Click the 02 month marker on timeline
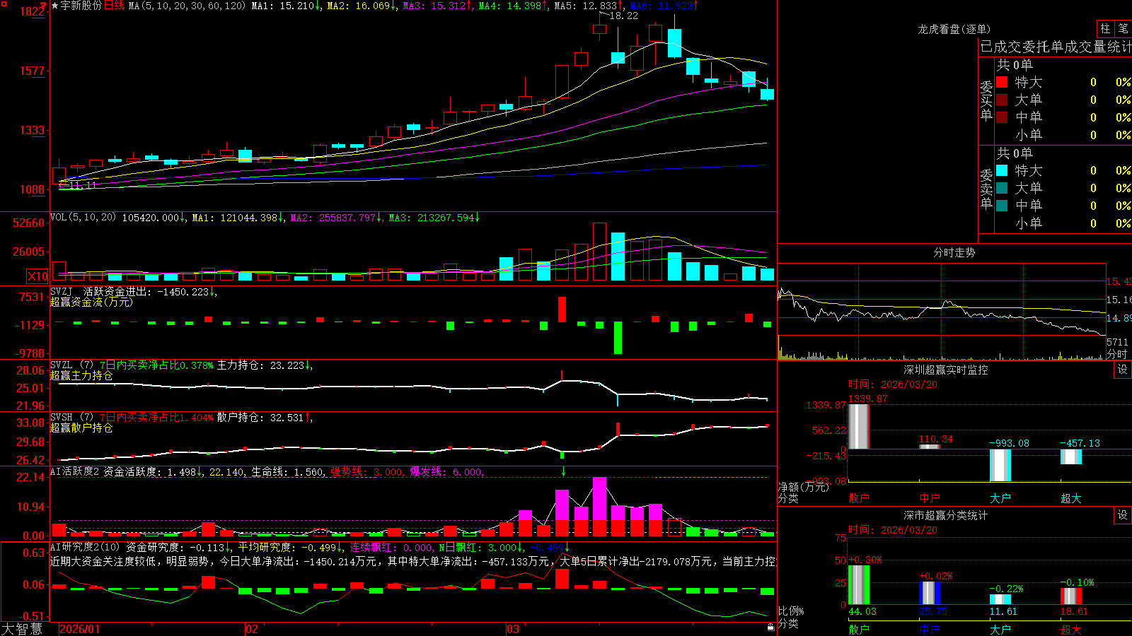This screenshot has width=1132, height=636. point(252,629)
